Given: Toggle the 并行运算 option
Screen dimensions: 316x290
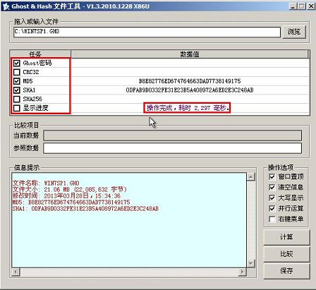Looking at the screenshot, I should [x=272, y=208].
